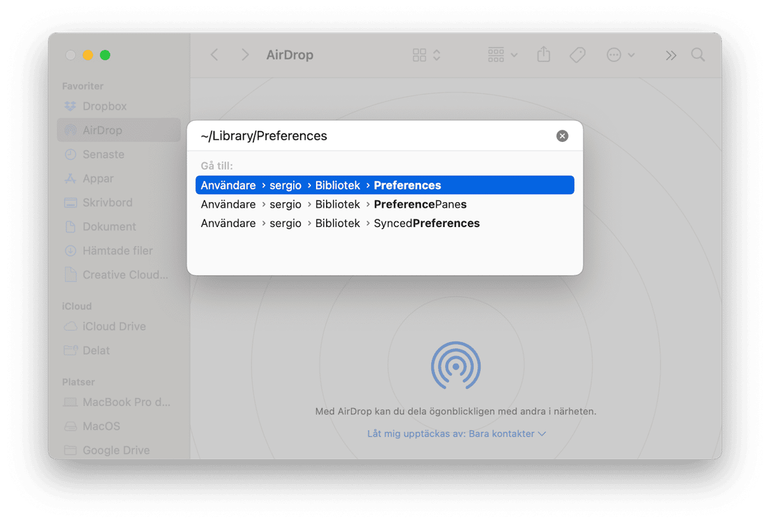Open iCloud Drive from sidebar

point(114,326)
